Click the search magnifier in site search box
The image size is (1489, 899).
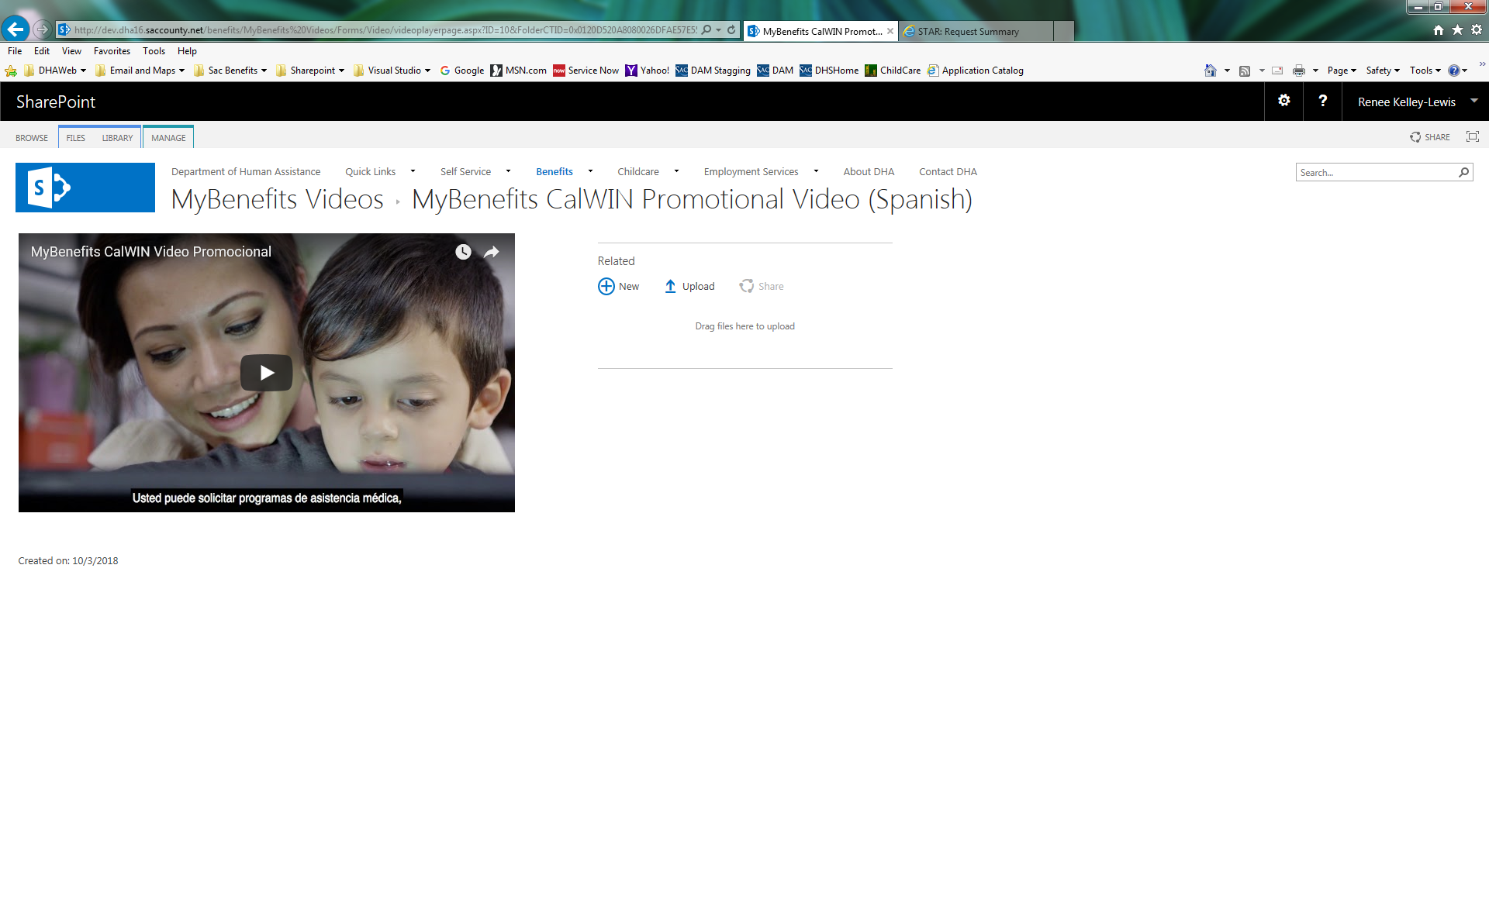click(x=1463, y=172)
